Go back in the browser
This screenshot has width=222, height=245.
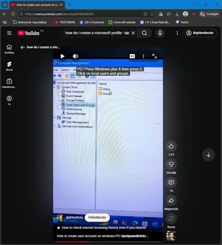click(4, 14)
